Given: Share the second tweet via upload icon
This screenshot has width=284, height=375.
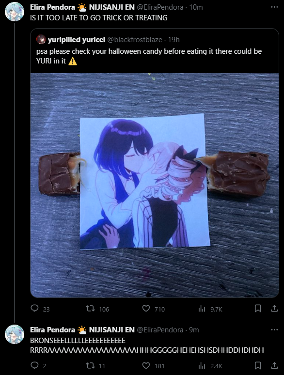Looking at the screenshot, I should pyautogui.click(x=274, y=365).
